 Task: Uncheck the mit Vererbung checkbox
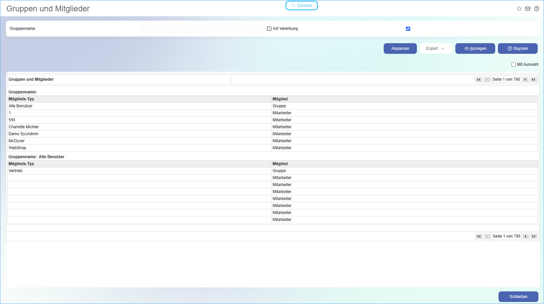coord(408,29)
